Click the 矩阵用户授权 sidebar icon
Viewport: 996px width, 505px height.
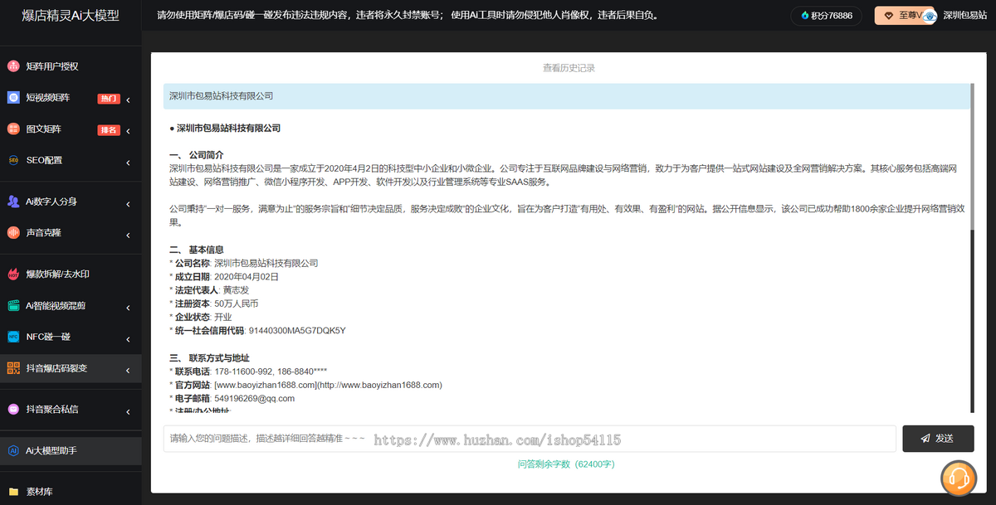point(13,66)
